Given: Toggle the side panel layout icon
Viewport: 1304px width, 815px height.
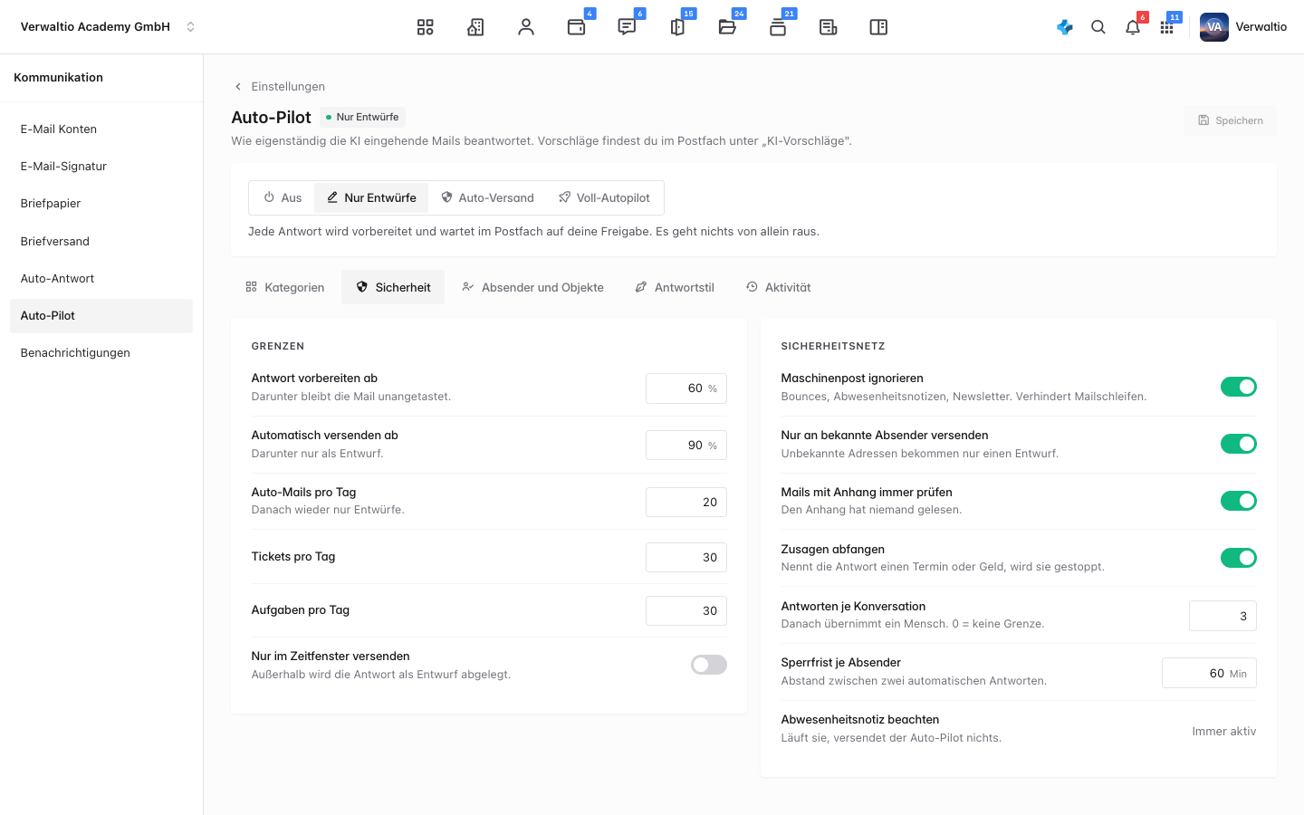Looking at the screenshot, I should click(878, 27).
